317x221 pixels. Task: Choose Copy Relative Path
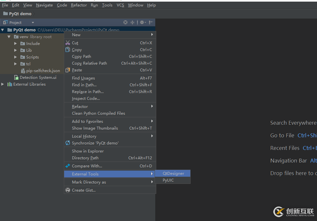coord(110,63)
